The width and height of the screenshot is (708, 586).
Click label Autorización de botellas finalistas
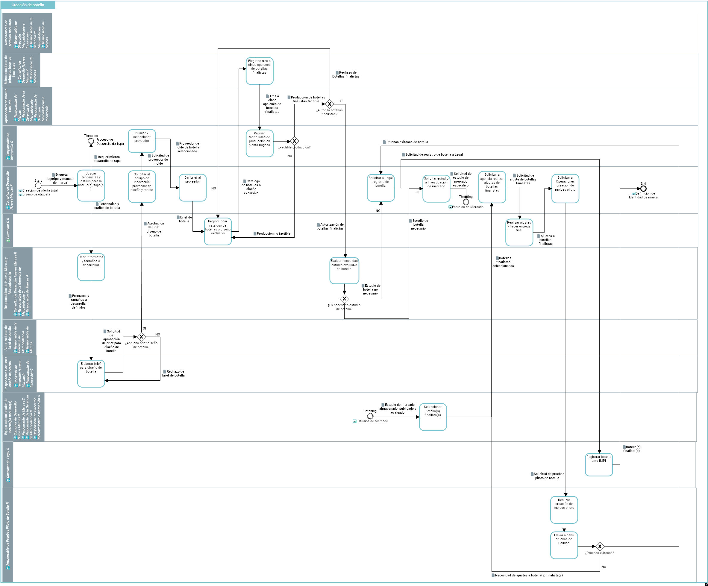(x=330, y=227)
